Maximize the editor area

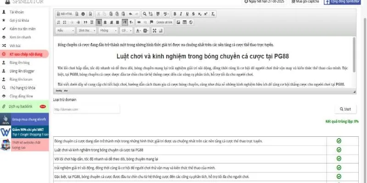tap(155, 31)
